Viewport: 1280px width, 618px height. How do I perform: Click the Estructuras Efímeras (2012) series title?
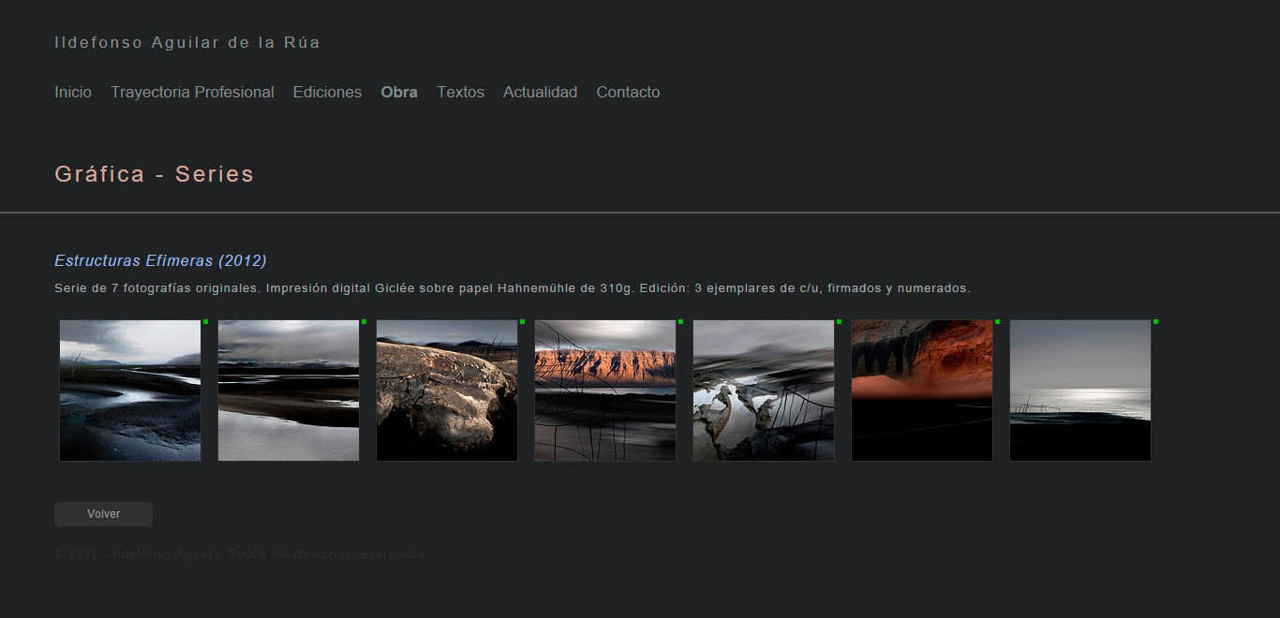click(x=160, y=260)
